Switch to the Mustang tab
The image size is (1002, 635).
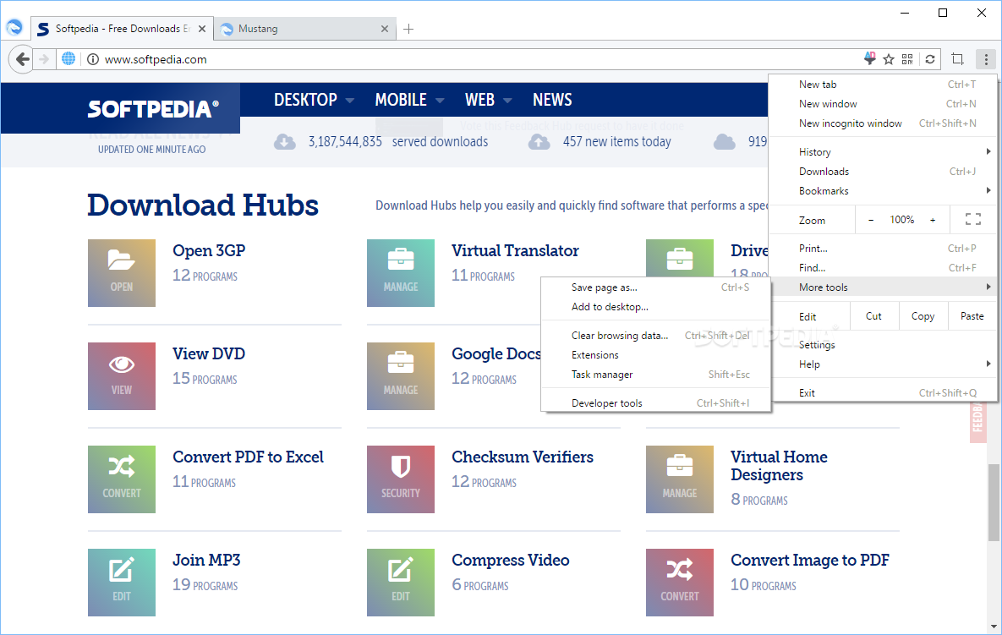(304, 29)
